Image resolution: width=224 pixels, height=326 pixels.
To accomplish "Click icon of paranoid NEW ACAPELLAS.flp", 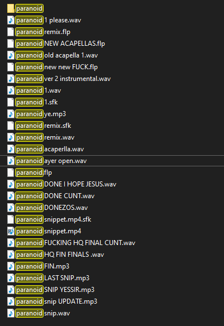I will [x=11, y=44].
